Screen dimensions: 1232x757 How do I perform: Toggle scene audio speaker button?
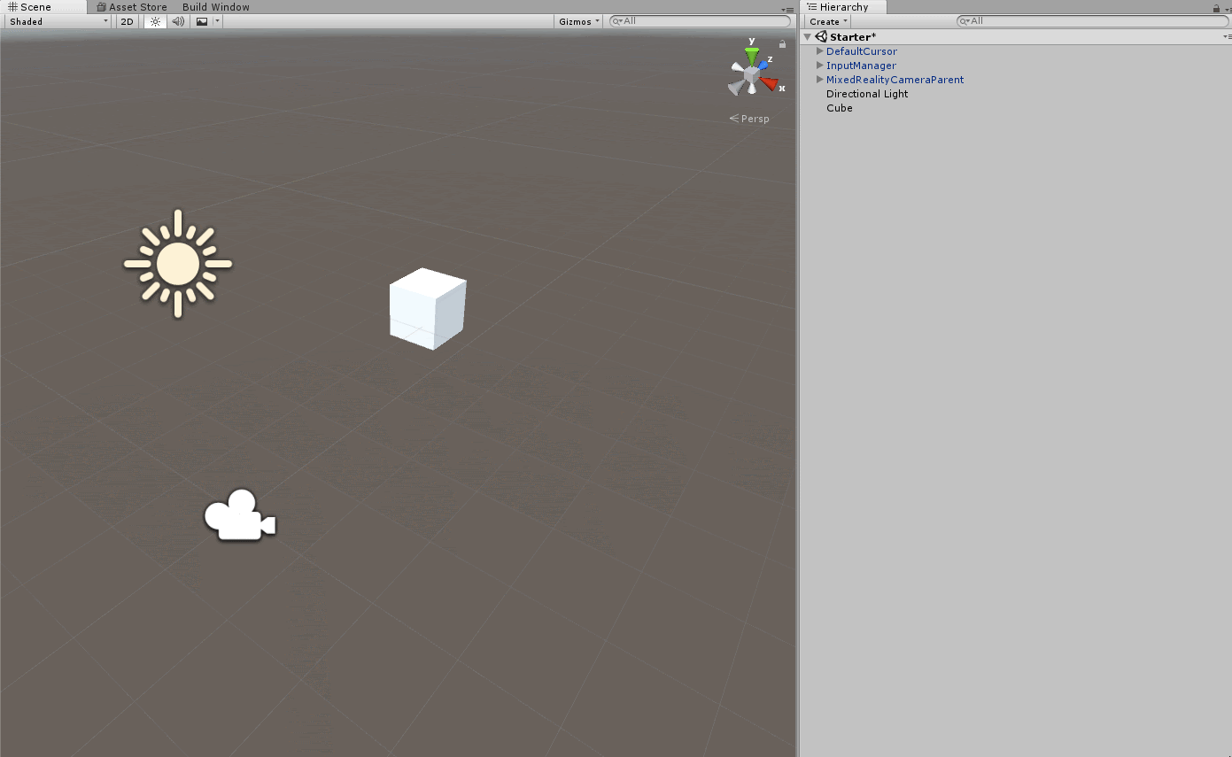coord(178,21)
